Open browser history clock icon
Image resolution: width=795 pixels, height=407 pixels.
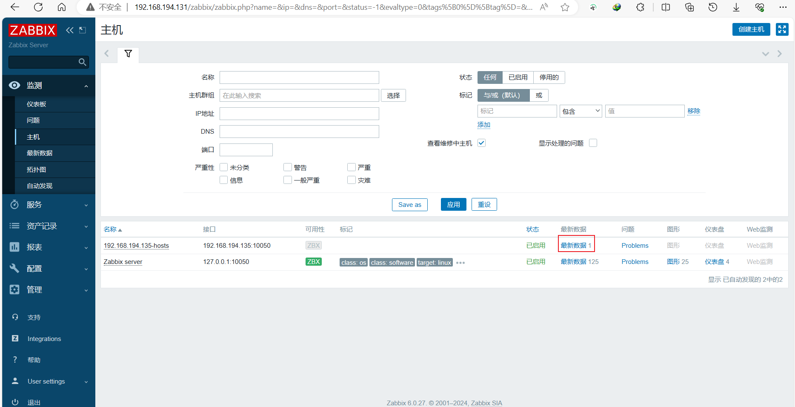(713, 7)
